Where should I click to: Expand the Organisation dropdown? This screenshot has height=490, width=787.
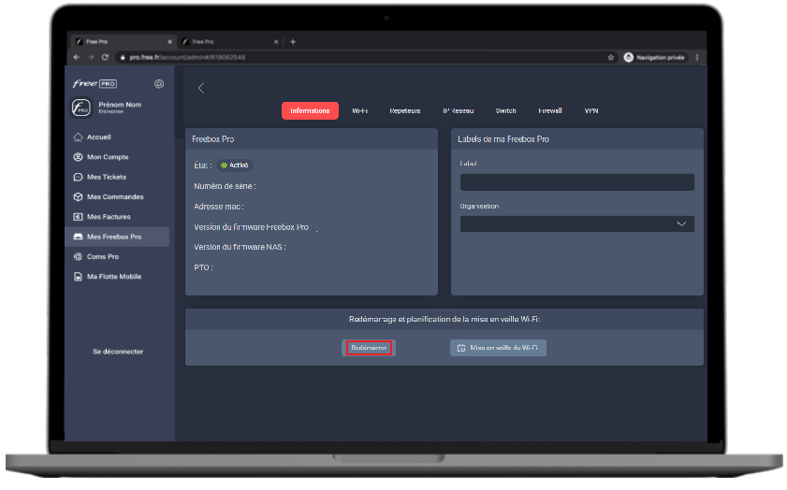point(577,223)
